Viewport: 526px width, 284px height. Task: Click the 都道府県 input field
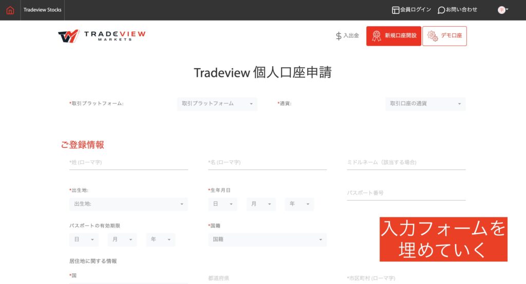pyautogui.click(x=267, y=278)
